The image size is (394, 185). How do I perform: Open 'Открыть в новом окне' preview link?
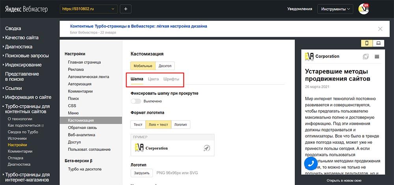point(344,180)
